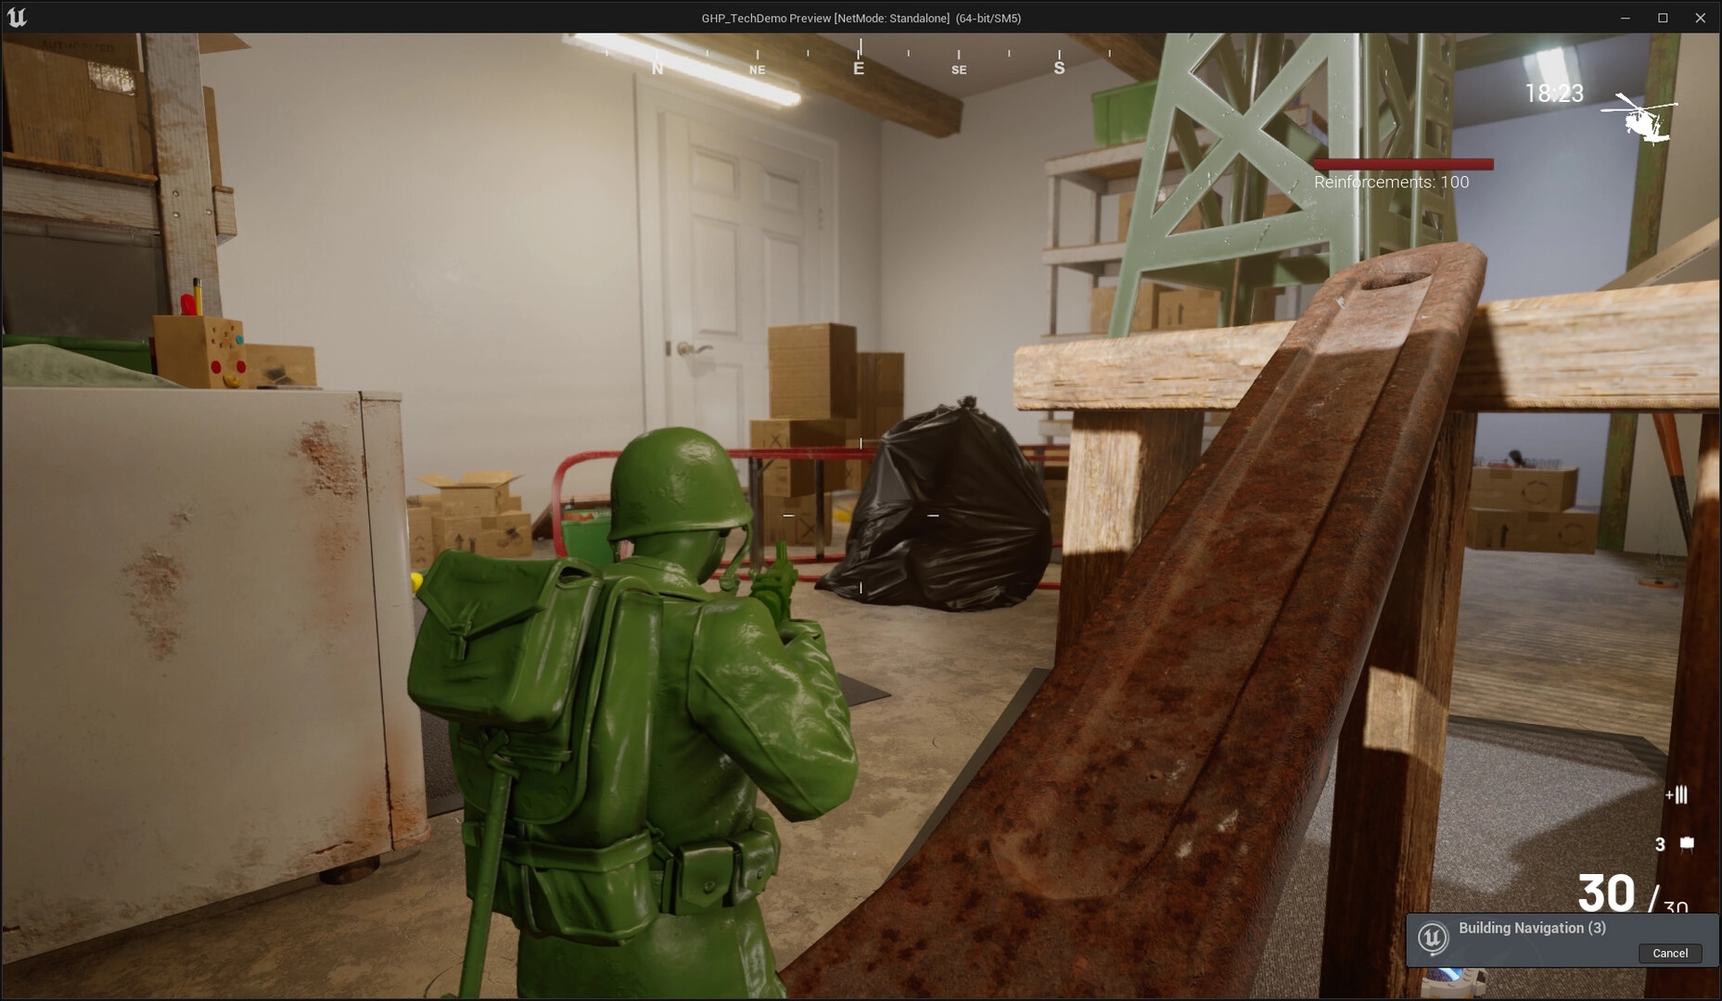
Task: Close the GHP_TechDemo Preview window
Action: pyautogui.click(x=1700, y=18)
